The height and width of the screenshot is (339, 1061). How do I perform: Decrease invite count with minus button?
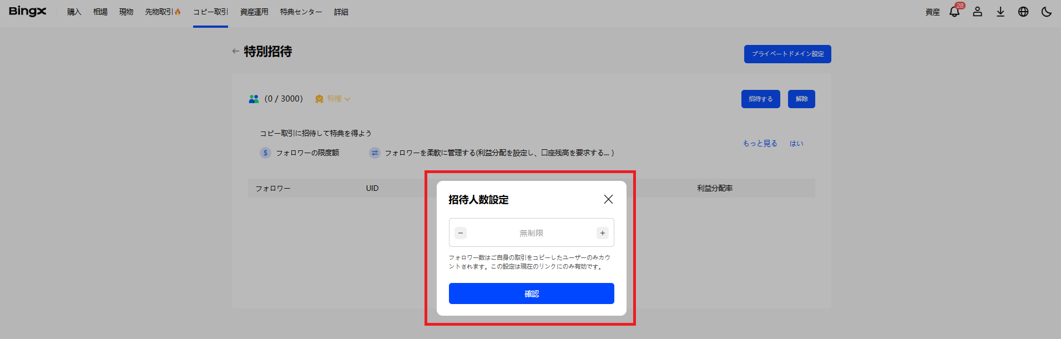click(x=461, y=233)
